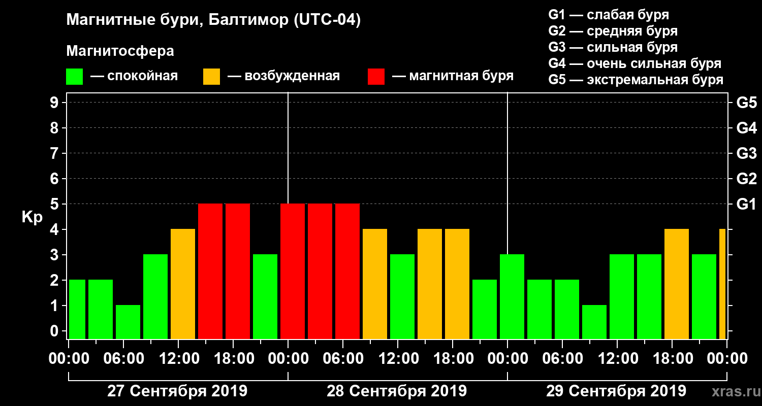Click 28 Сентября 00:00–03:00 red bar
Screen dimensions: 762x406
tap(293, 271)
